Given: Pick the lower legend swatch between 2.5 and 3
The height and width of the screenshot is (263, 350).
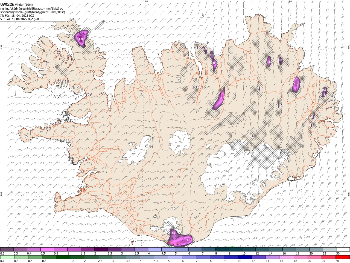Looking at the screenshot, I should click(x=105, y=257).
